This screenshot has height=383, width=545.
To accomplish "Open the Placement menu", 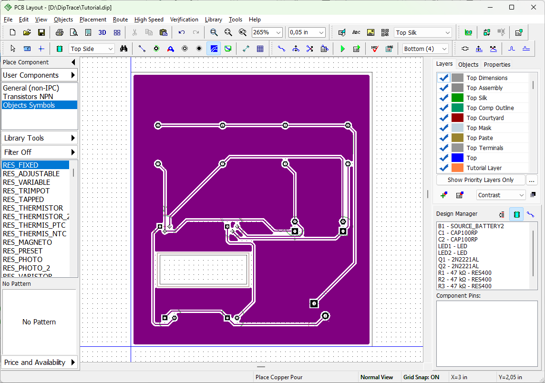I will [93, 20].
